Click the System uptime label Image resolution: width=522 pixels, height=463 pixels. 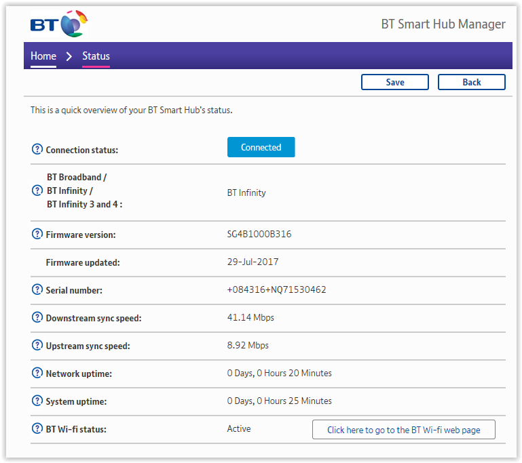click(x=76, y=401)
